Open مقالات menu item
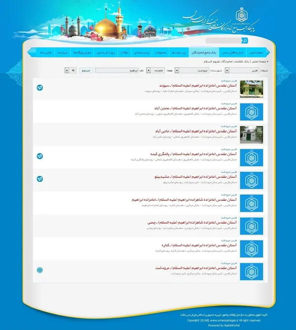Image resolution: width=296 pixels, height=330 pixels. (x=124, y=53)
